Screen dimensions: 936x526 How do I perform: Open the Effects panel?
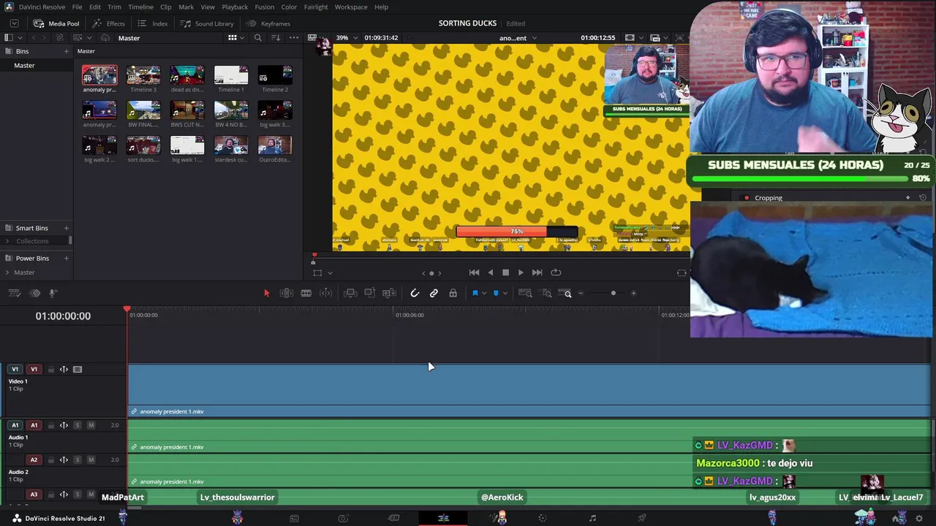click(108, 23)
